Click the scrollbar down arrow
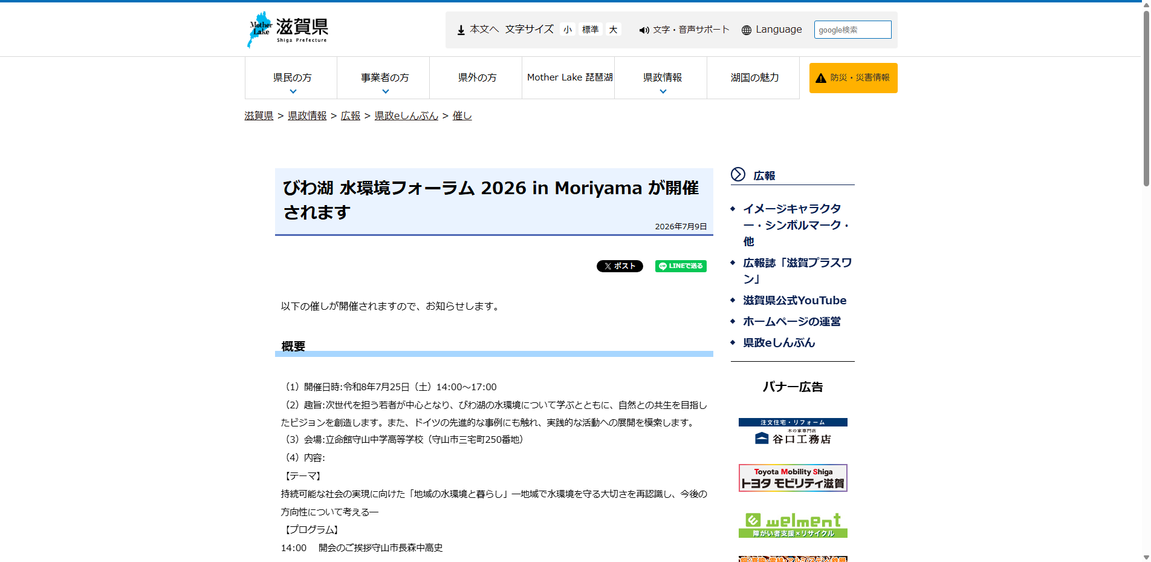 coord(1146,557)
